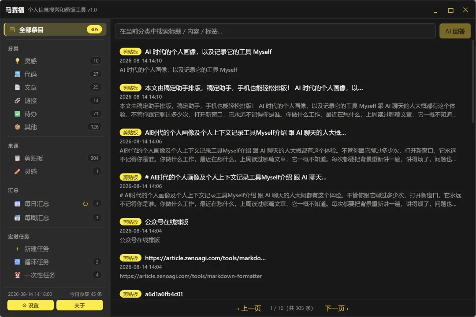Viewport: 476px width, 317px height.
Task: Open the a6d1a6fb4c01 entry
Action: tap(164, 294)
